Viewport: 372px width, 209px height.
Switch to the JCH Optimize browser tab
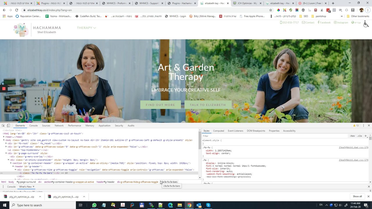(247, 3)
